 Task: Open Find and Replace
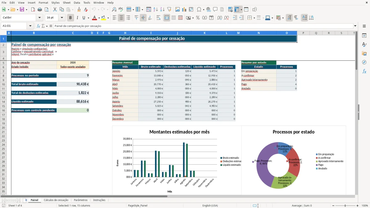click(x=114, y=10)
